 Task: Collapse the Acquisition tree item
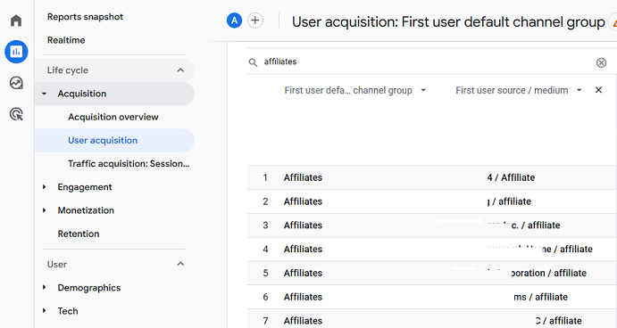pyautogui.click(x=44, y=94)
